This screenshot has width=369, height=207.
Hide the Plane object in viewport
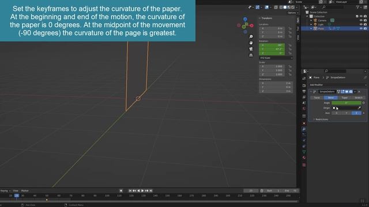coord(361,28)
